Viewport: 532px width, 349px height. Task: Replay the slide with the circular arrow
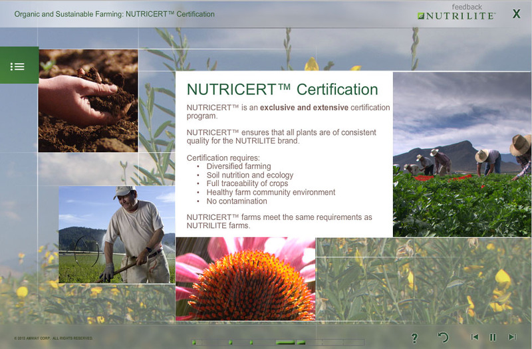coord(444,338)
